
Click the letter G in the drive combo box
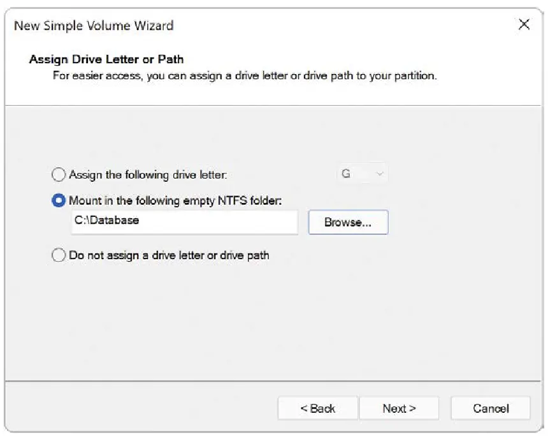tap(346, 174)
